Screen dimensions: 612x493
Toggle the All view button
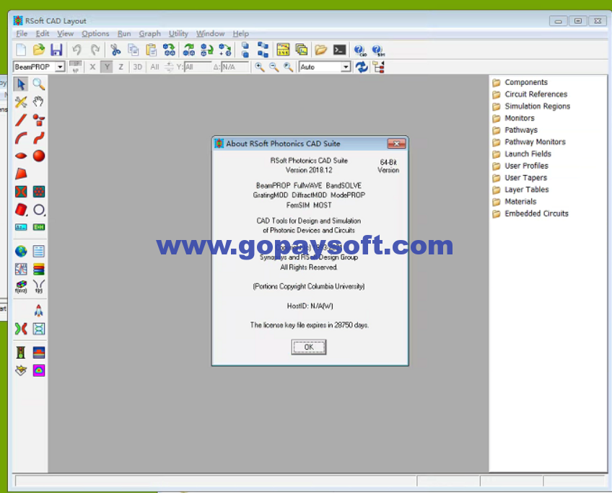point(154,67)
